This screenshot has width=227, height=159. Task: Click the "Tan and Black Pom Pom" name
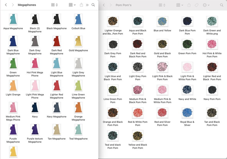(x=212, y=123)
